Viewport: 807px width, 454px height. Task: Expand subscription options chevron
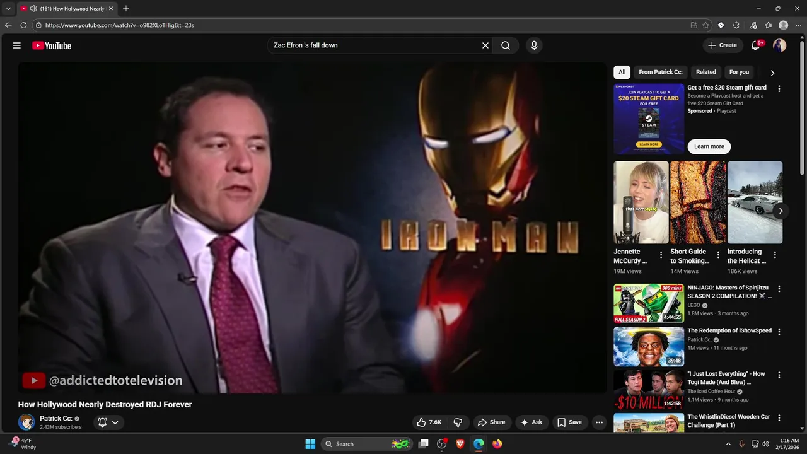click(115, 422)
